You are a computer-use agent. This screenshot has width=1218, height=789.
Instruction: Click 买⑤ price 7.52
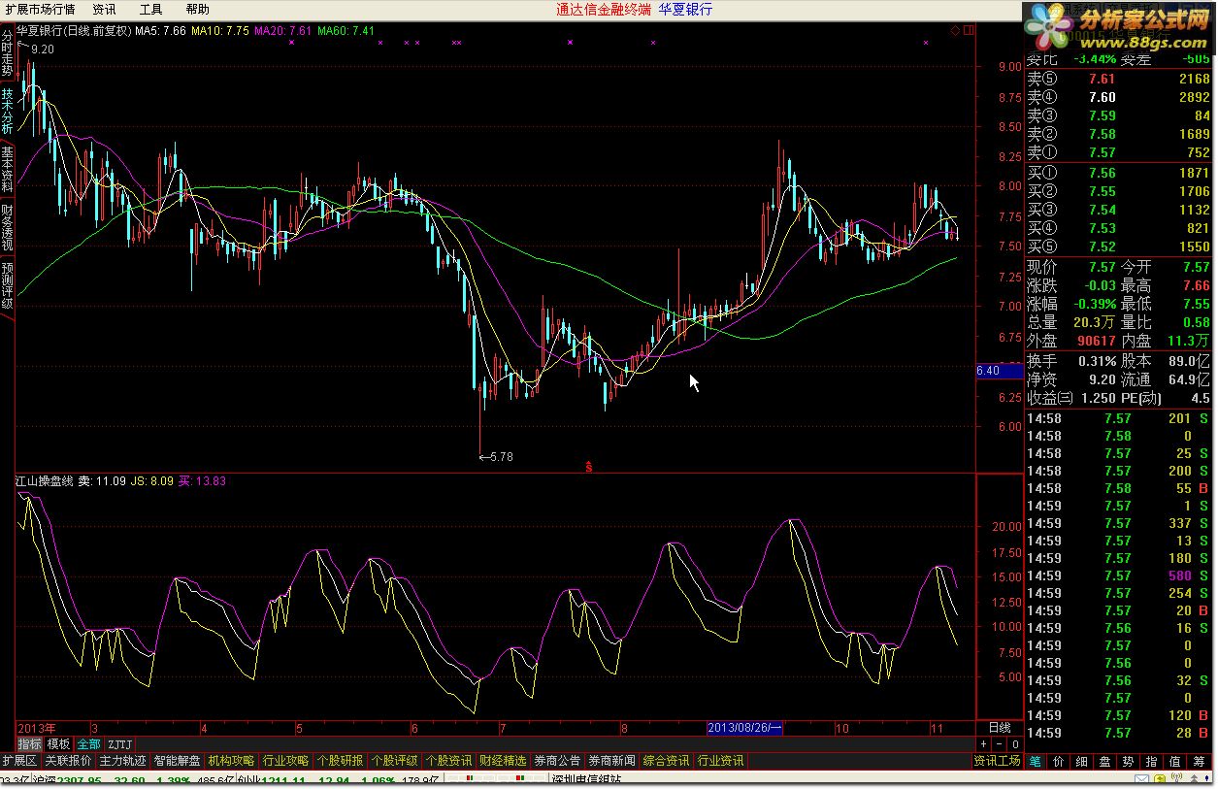click(1102, 247)
